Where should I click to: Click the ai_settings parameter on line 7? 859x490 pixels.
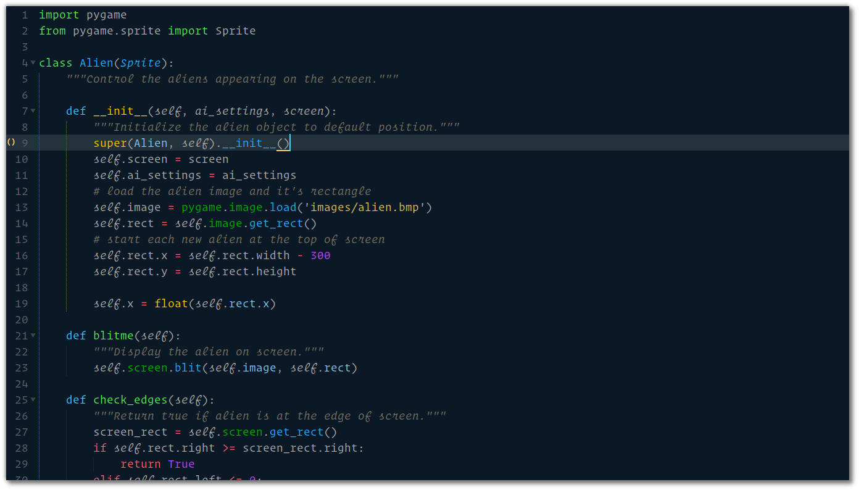[232, 111]
